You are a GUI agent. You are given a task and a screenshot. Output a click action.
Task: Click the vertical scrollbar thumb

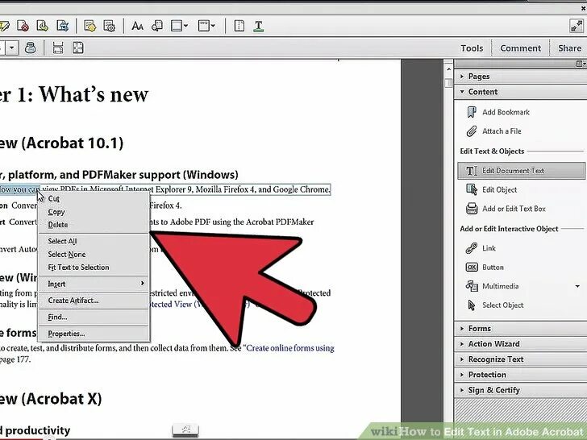click(x=448, y=82)
